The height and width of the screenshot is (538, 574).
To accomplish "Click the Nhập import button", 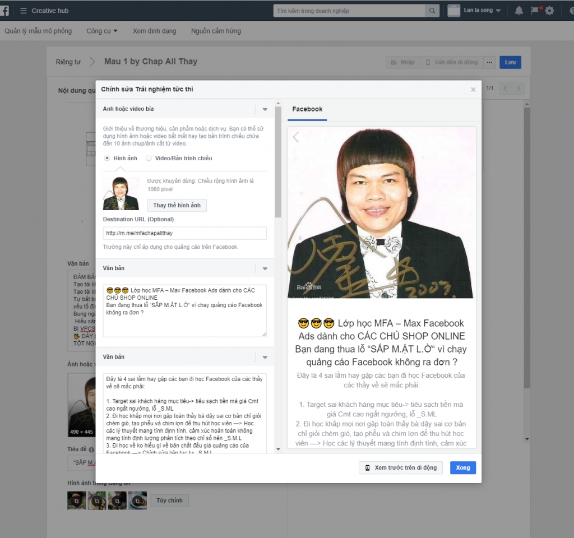I will [x=403, y=62].
